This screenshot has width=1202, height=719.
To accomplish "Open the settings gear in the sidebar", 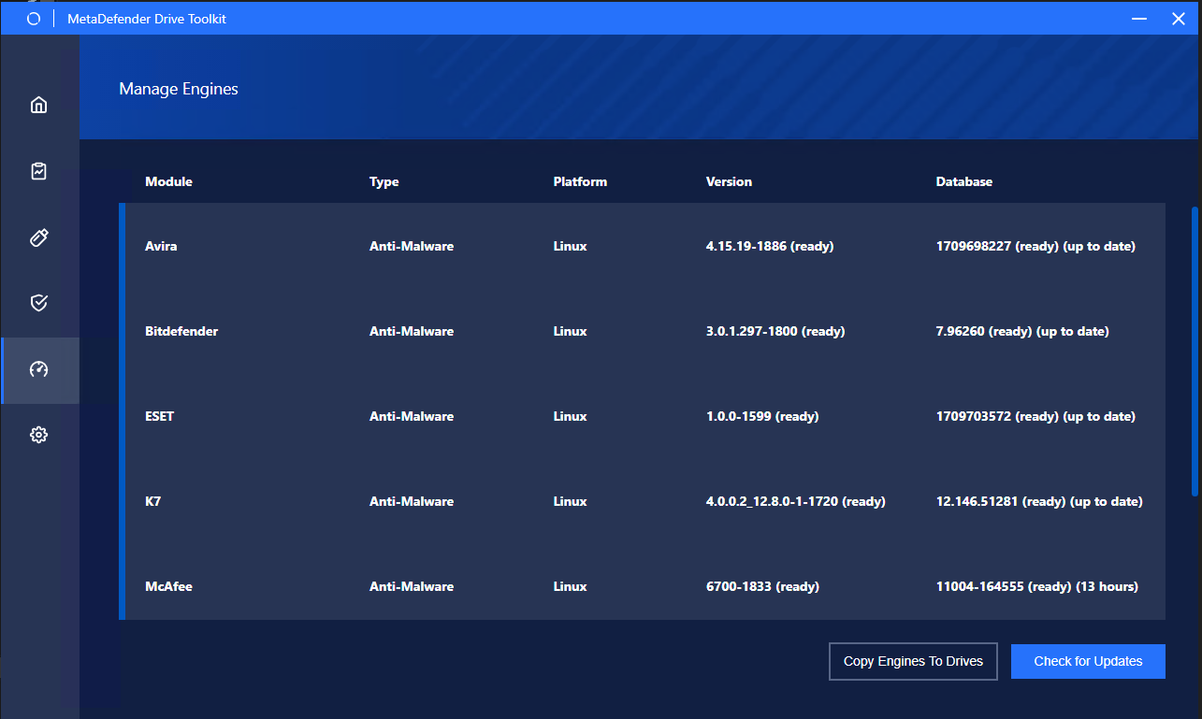I will (38, 435).
